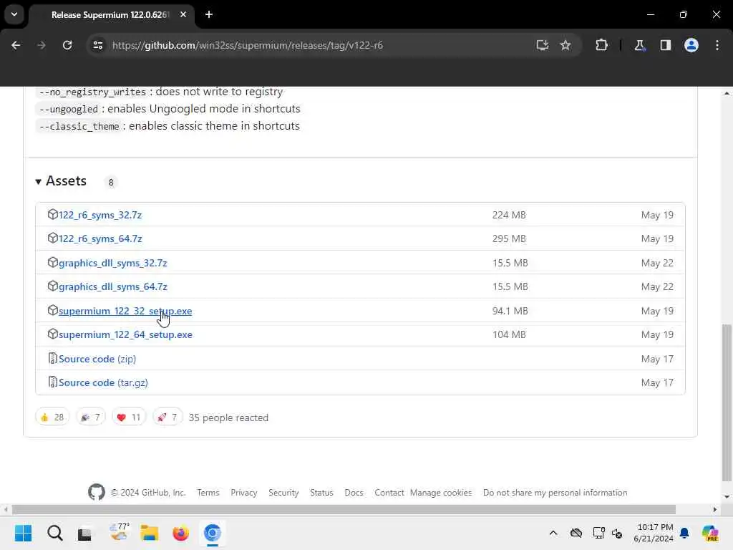Show hidden system tray icons
The width and height of the screenshot is (733, 550).
pyautogui.click(x=553, y=533)
